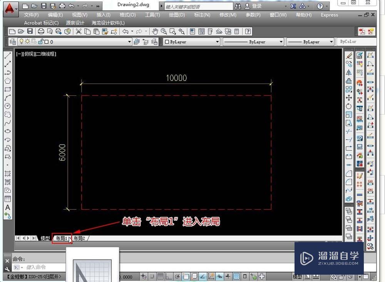The image size is (385, 282).
Task: Click the Help question mark in toolbar
Action: [x=248, y=32]
